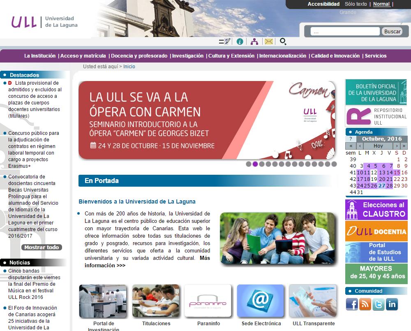Open ULL Transparente thumbnail

tap(313, 301)
